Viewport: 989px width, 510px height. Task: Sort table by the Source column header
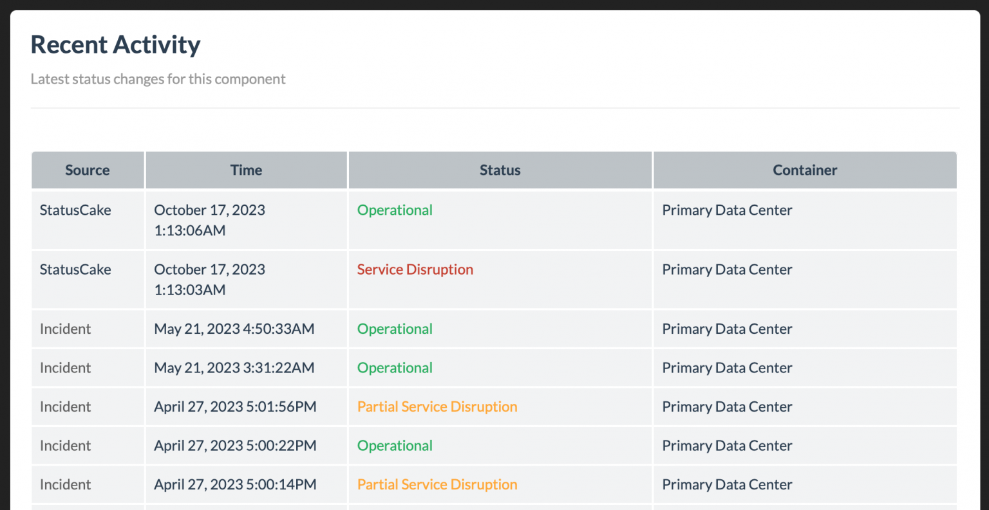[87, 170]
